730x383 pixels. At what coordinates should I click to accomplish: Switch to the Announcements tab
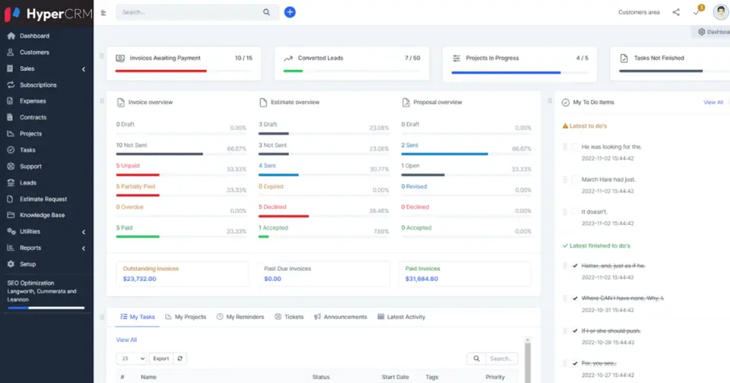point(341,317)
